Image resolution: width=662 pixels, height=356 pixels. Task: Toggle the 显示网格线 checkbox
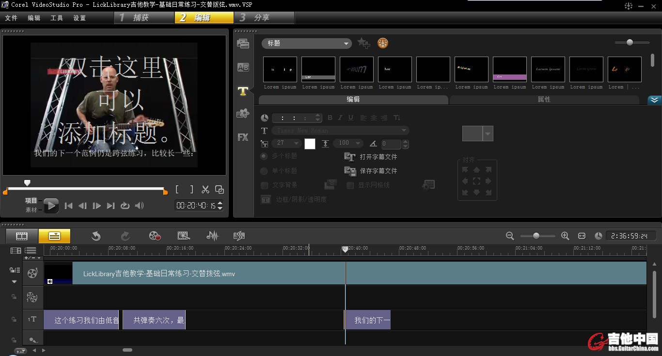pos(350,185)
